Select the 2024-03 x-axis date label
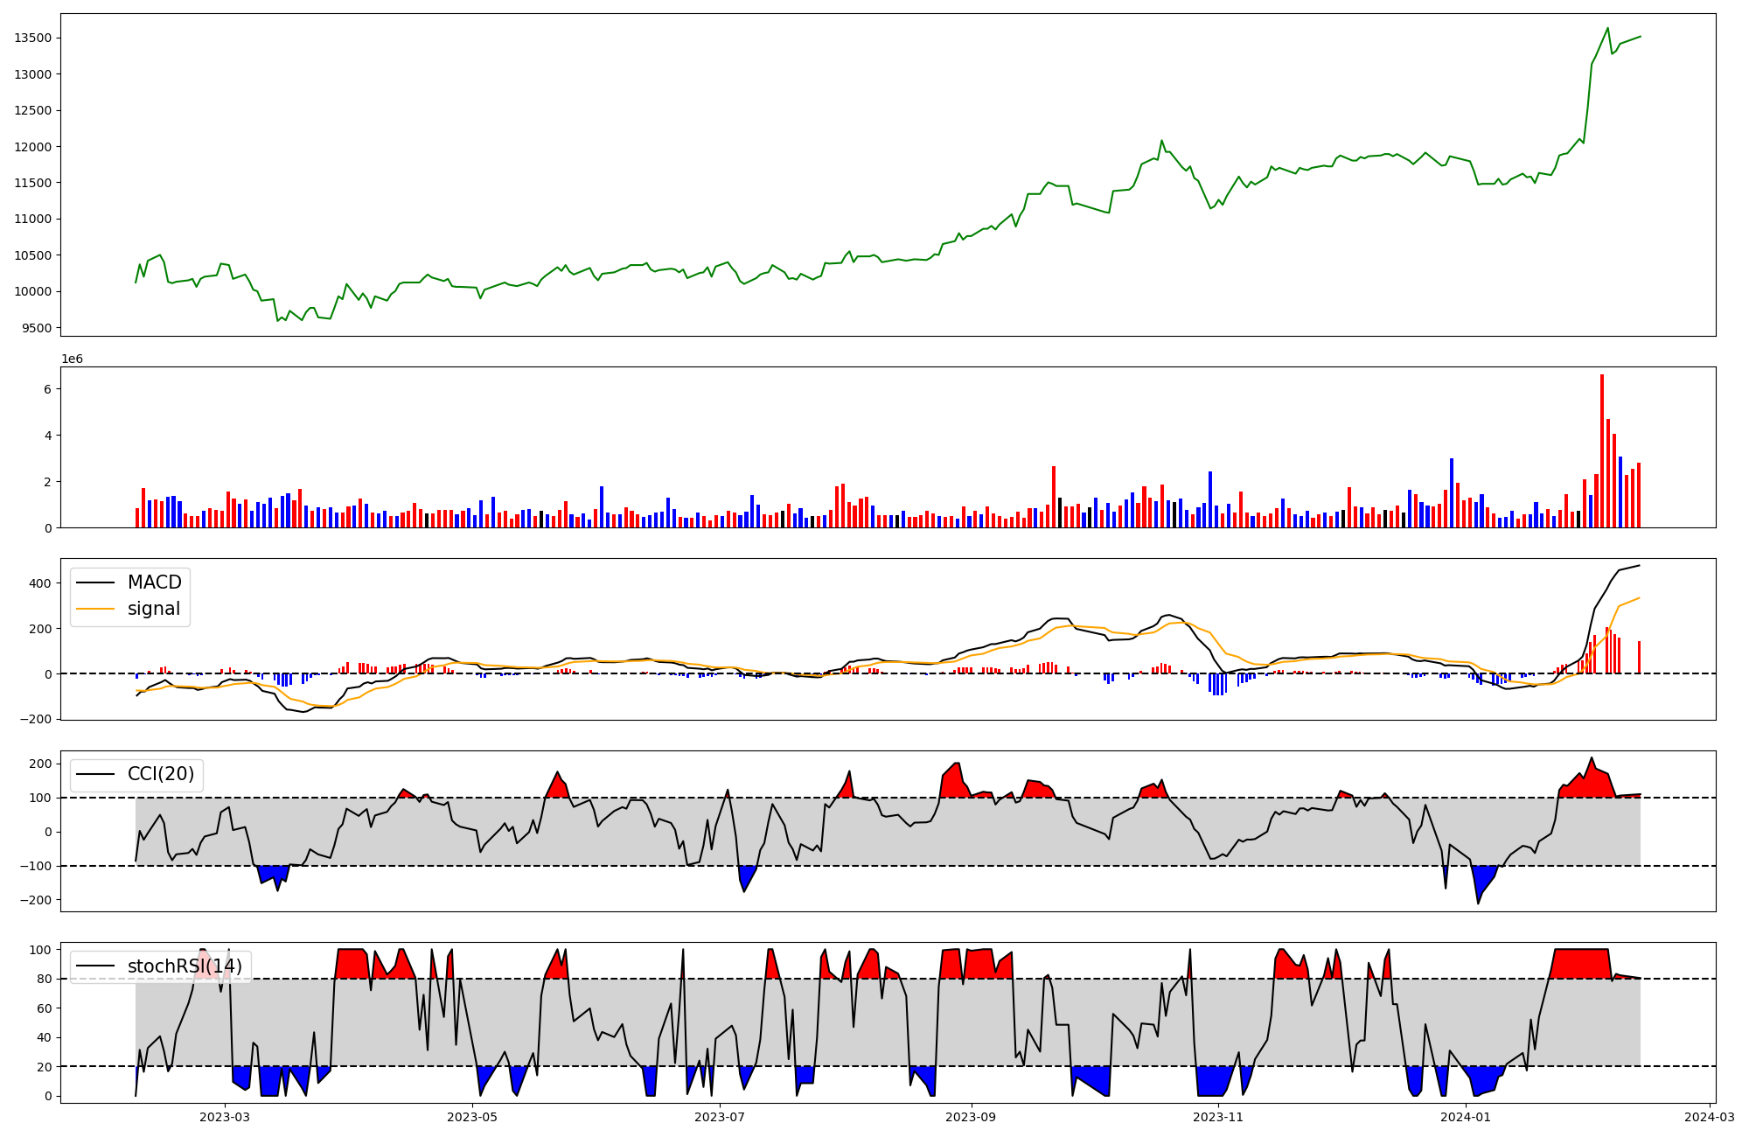The width and height of the screenshot is (1749, 1137). pos(1709,1116)
